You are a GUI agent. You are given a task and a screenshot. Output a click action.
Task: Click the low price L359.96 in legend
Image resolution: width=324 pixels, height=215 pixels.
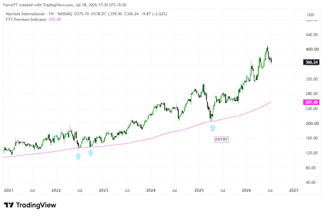115,14
